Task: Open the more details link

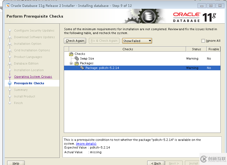Action: [86, 144]
